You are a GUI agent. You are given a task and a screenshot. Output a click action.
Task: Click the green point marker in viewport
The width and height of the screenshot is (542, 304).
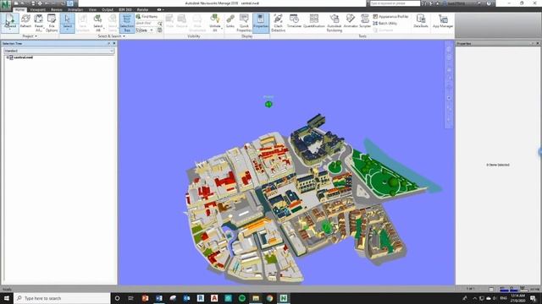point(268,104)
